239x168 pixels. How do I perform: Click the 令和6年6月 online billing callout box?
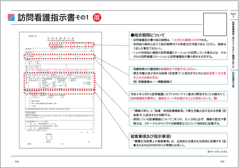point(178,96)
